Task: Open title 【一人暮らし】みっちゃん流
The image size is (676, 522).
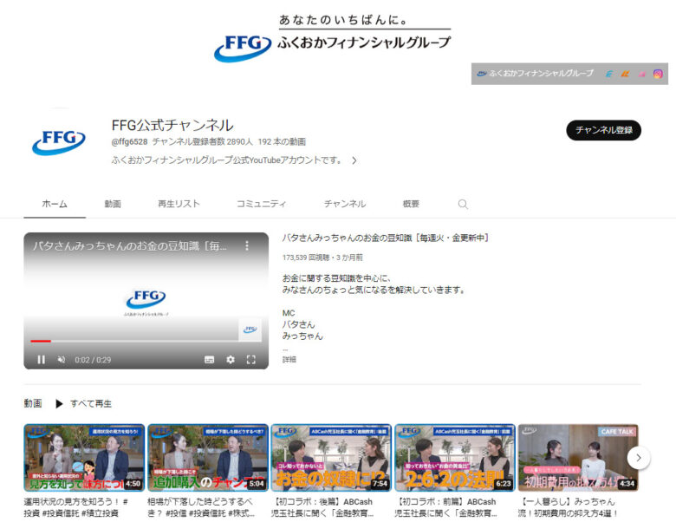Action: pos(569,507)
